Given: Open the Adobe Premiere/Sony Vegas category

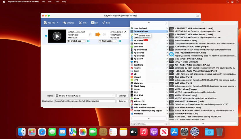Looking at the screenshot, I should (149, 111).
